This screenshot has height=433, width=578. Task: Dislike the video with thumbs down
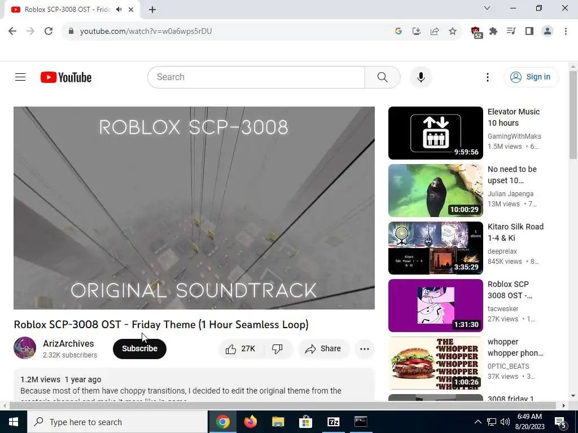coord(277,348)
